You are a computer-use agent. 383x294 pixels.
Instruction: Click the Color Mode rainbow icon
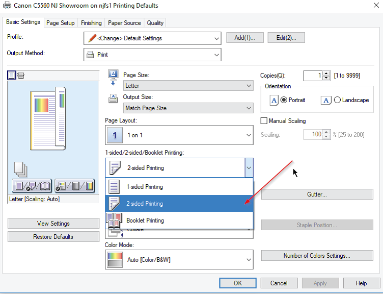115,260
